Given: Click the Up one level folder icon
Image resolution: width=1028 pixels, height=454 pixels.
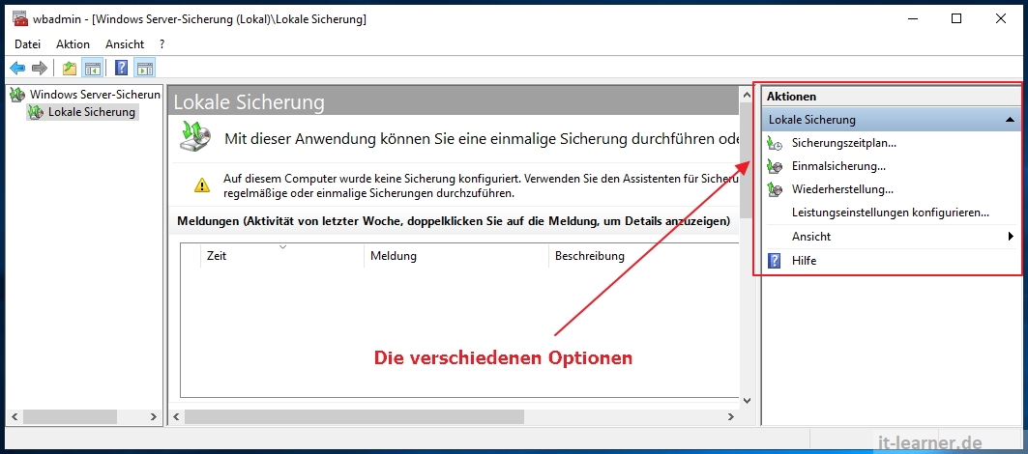Looking at the screenshot, I should tap(69, 68).
